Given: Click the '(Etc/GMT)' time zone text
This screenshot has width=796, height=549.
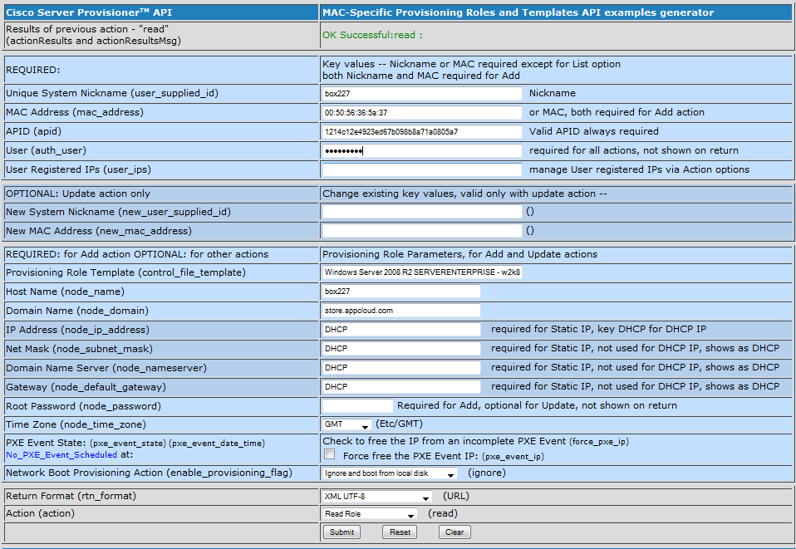Looking at the screenshot, I should [x=399, y=424].
